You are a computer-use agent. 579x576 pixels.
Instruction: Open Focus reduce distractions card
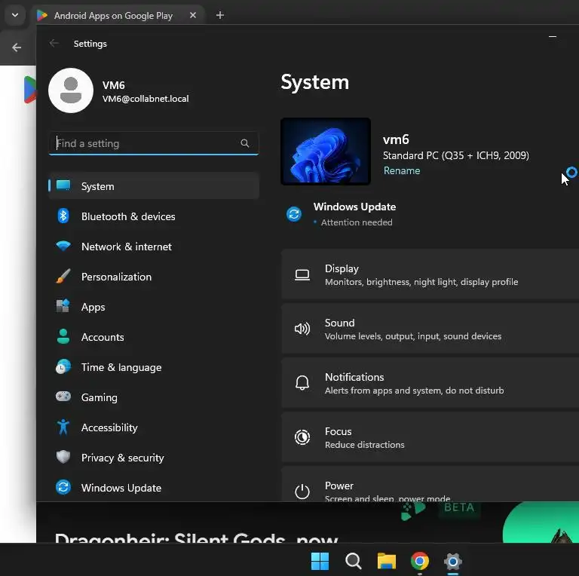[430, 437]
